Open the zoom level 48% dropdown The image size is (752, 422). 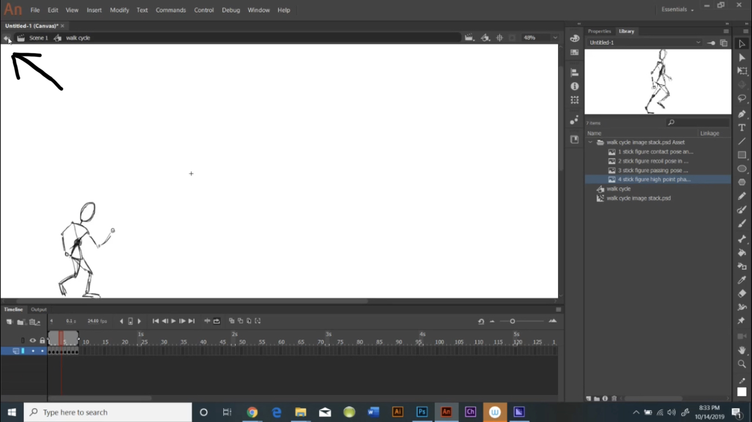(554, 37)
